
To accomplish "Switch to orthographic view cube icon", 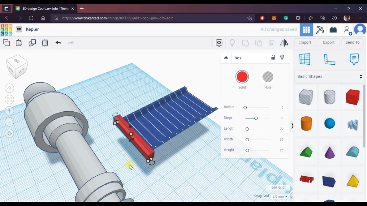I will [x=9, y=133].
